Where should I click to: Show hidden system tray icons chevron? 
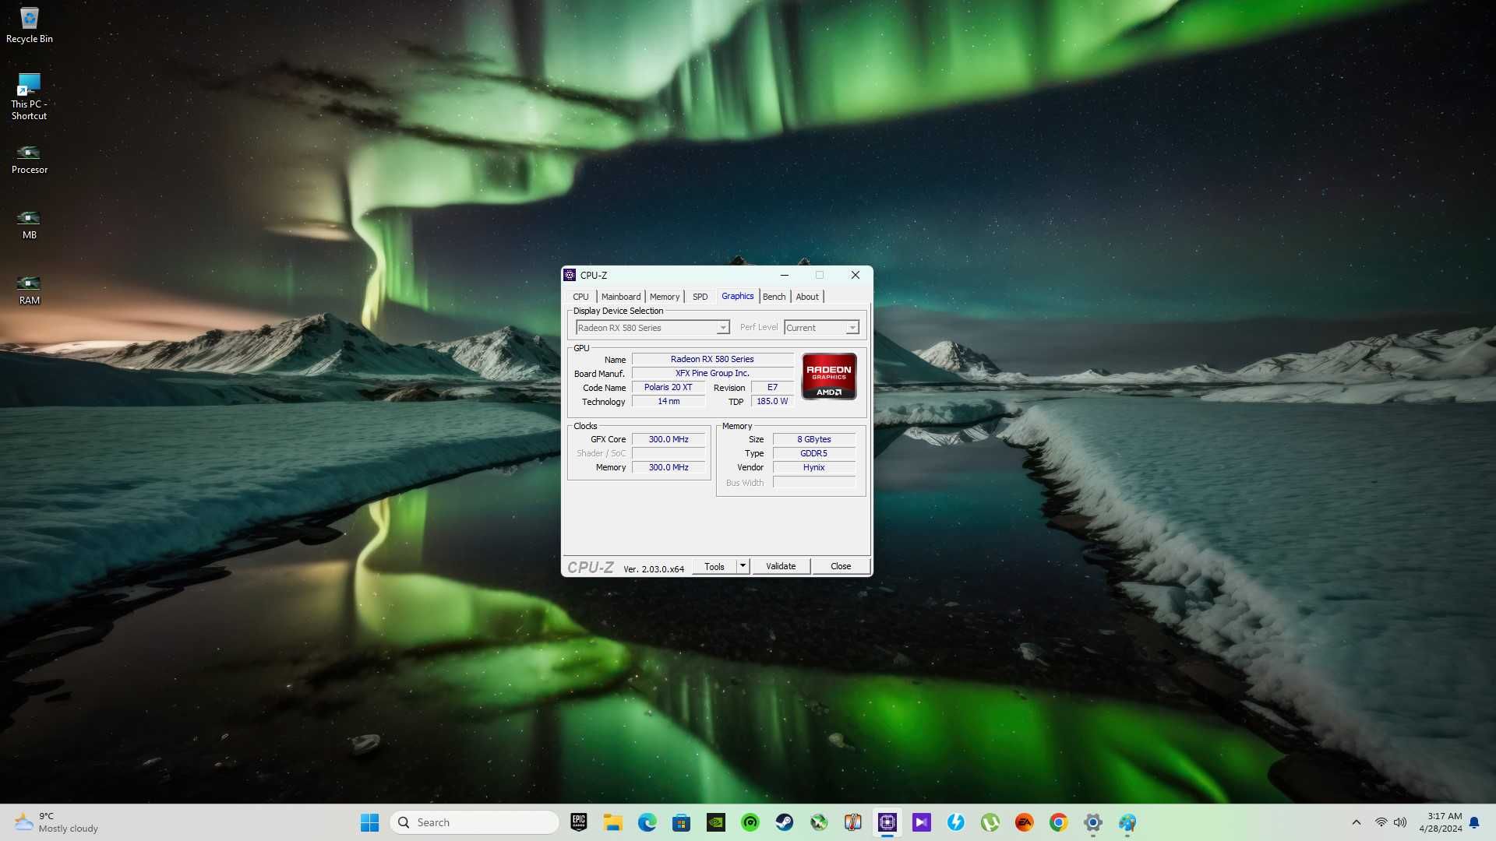tap(1356, 822)
